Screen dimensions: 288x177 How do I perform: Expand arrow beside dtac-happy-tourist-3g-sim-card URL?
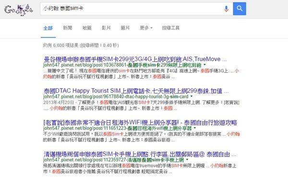click(192, 96)
